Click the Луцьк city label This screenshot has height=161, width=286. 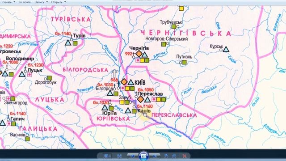click(x=35, y=70)
